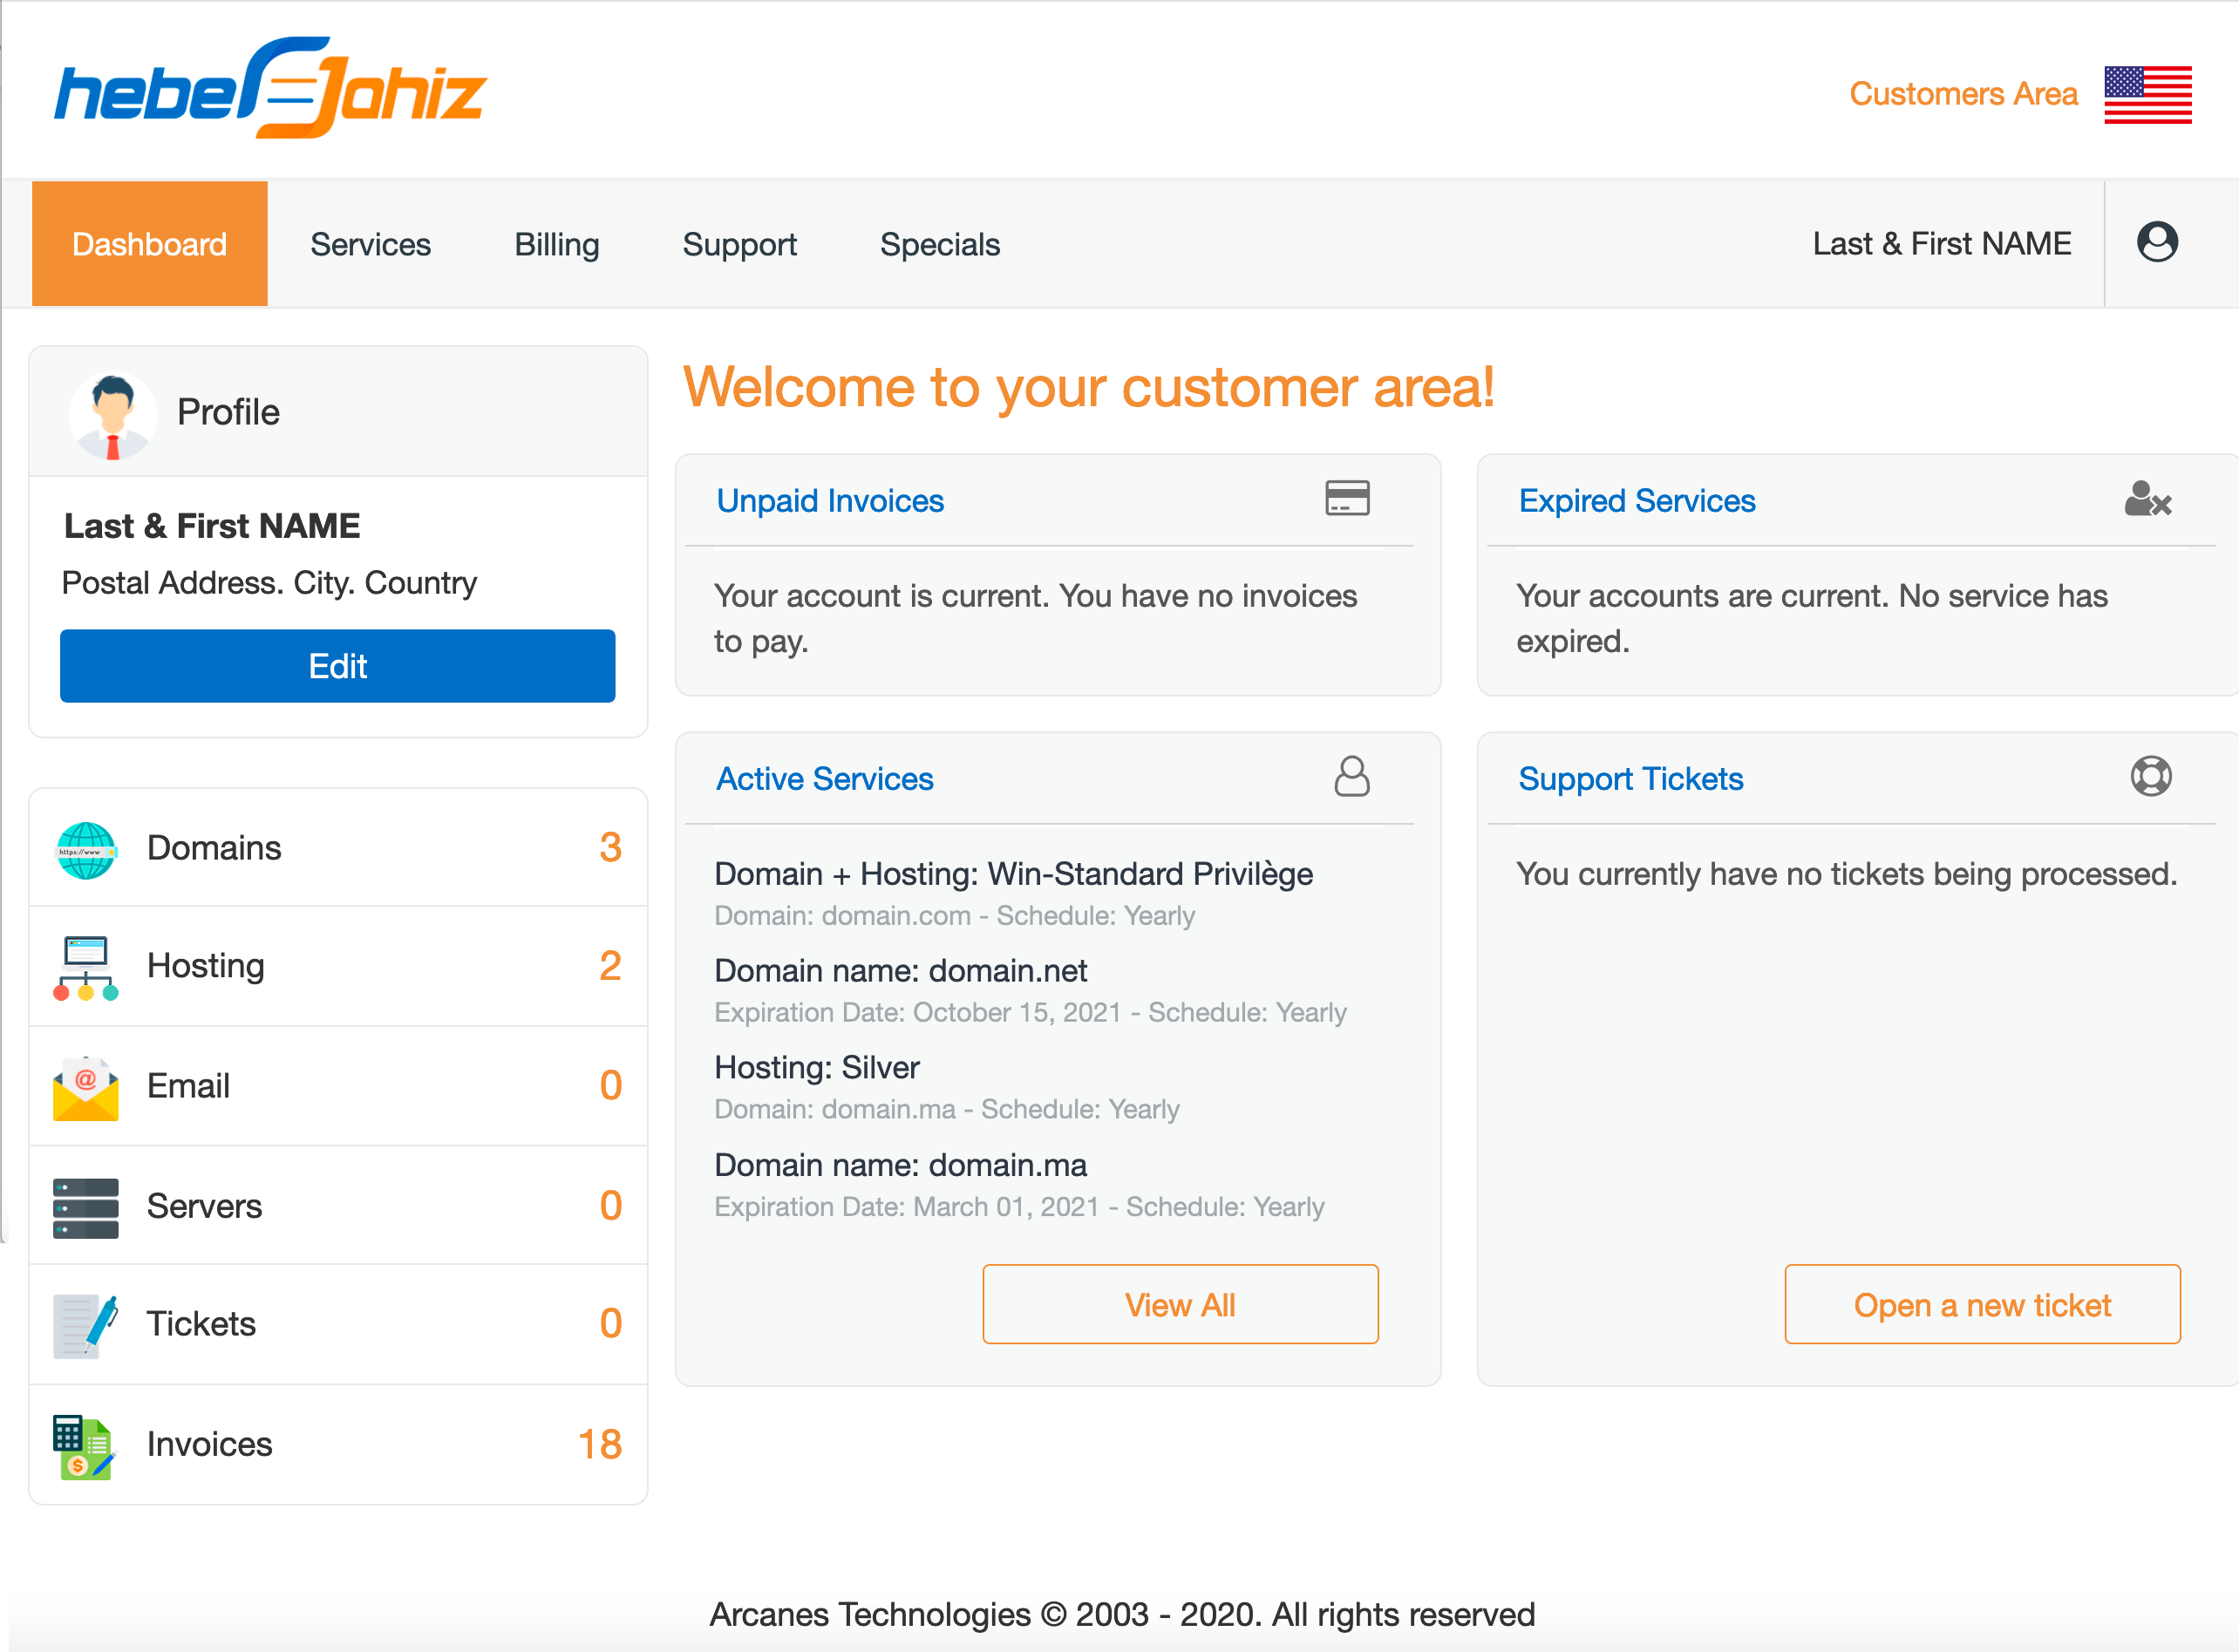Click the Servers count 0
The height and width of the screenshot is (1652, 2239).
pos(610,1206)
